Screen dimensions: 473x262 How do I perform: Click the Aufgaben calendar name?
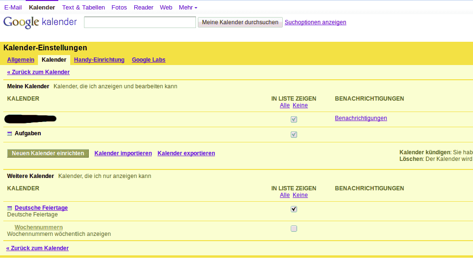(x=28, y=133)
